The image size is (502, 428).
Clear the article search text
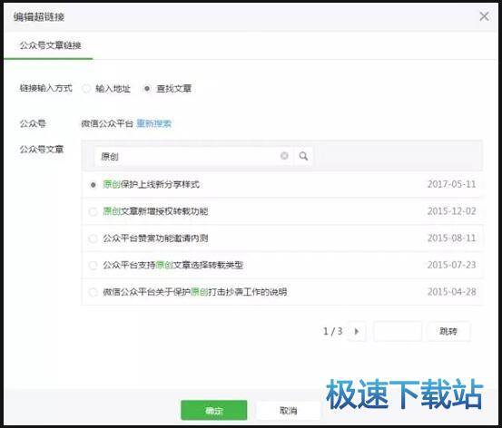(x=284, y=156)
